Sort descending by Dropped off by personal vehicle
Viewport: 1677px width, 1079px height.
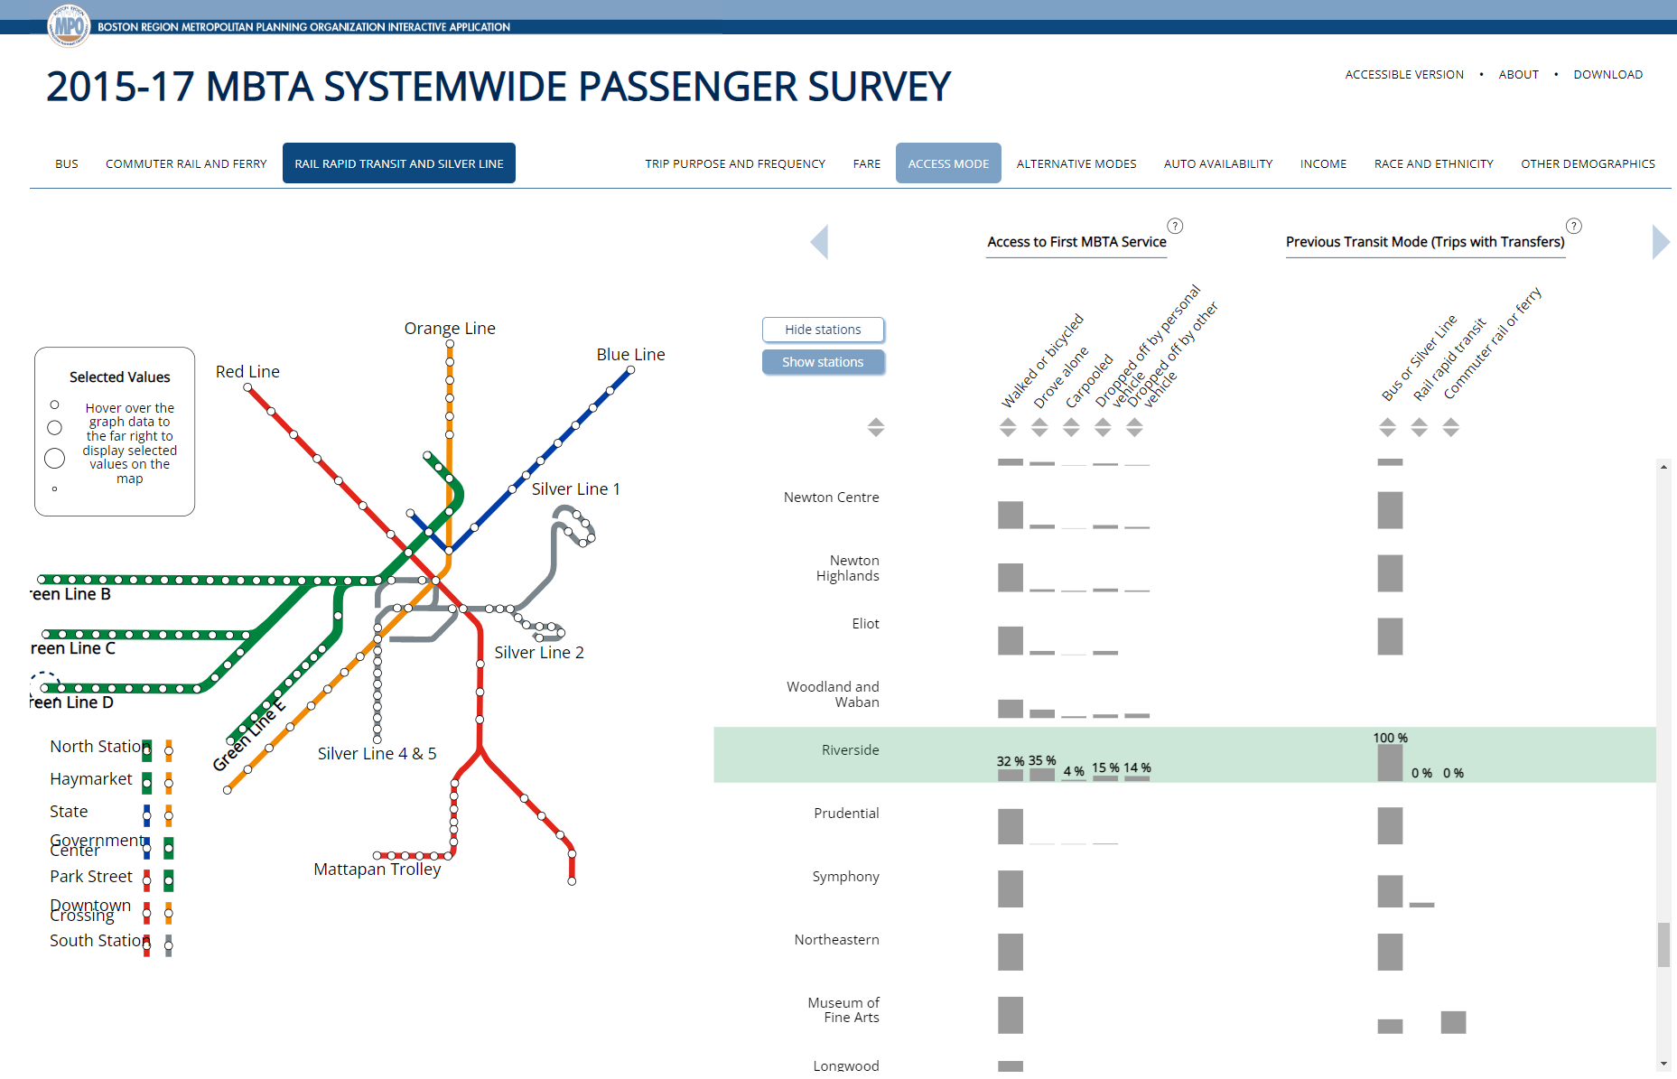pos(1104,433)
